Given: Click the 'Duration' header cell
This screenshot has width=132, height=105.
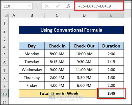Looking at the screenshot, I should (111, 46).
